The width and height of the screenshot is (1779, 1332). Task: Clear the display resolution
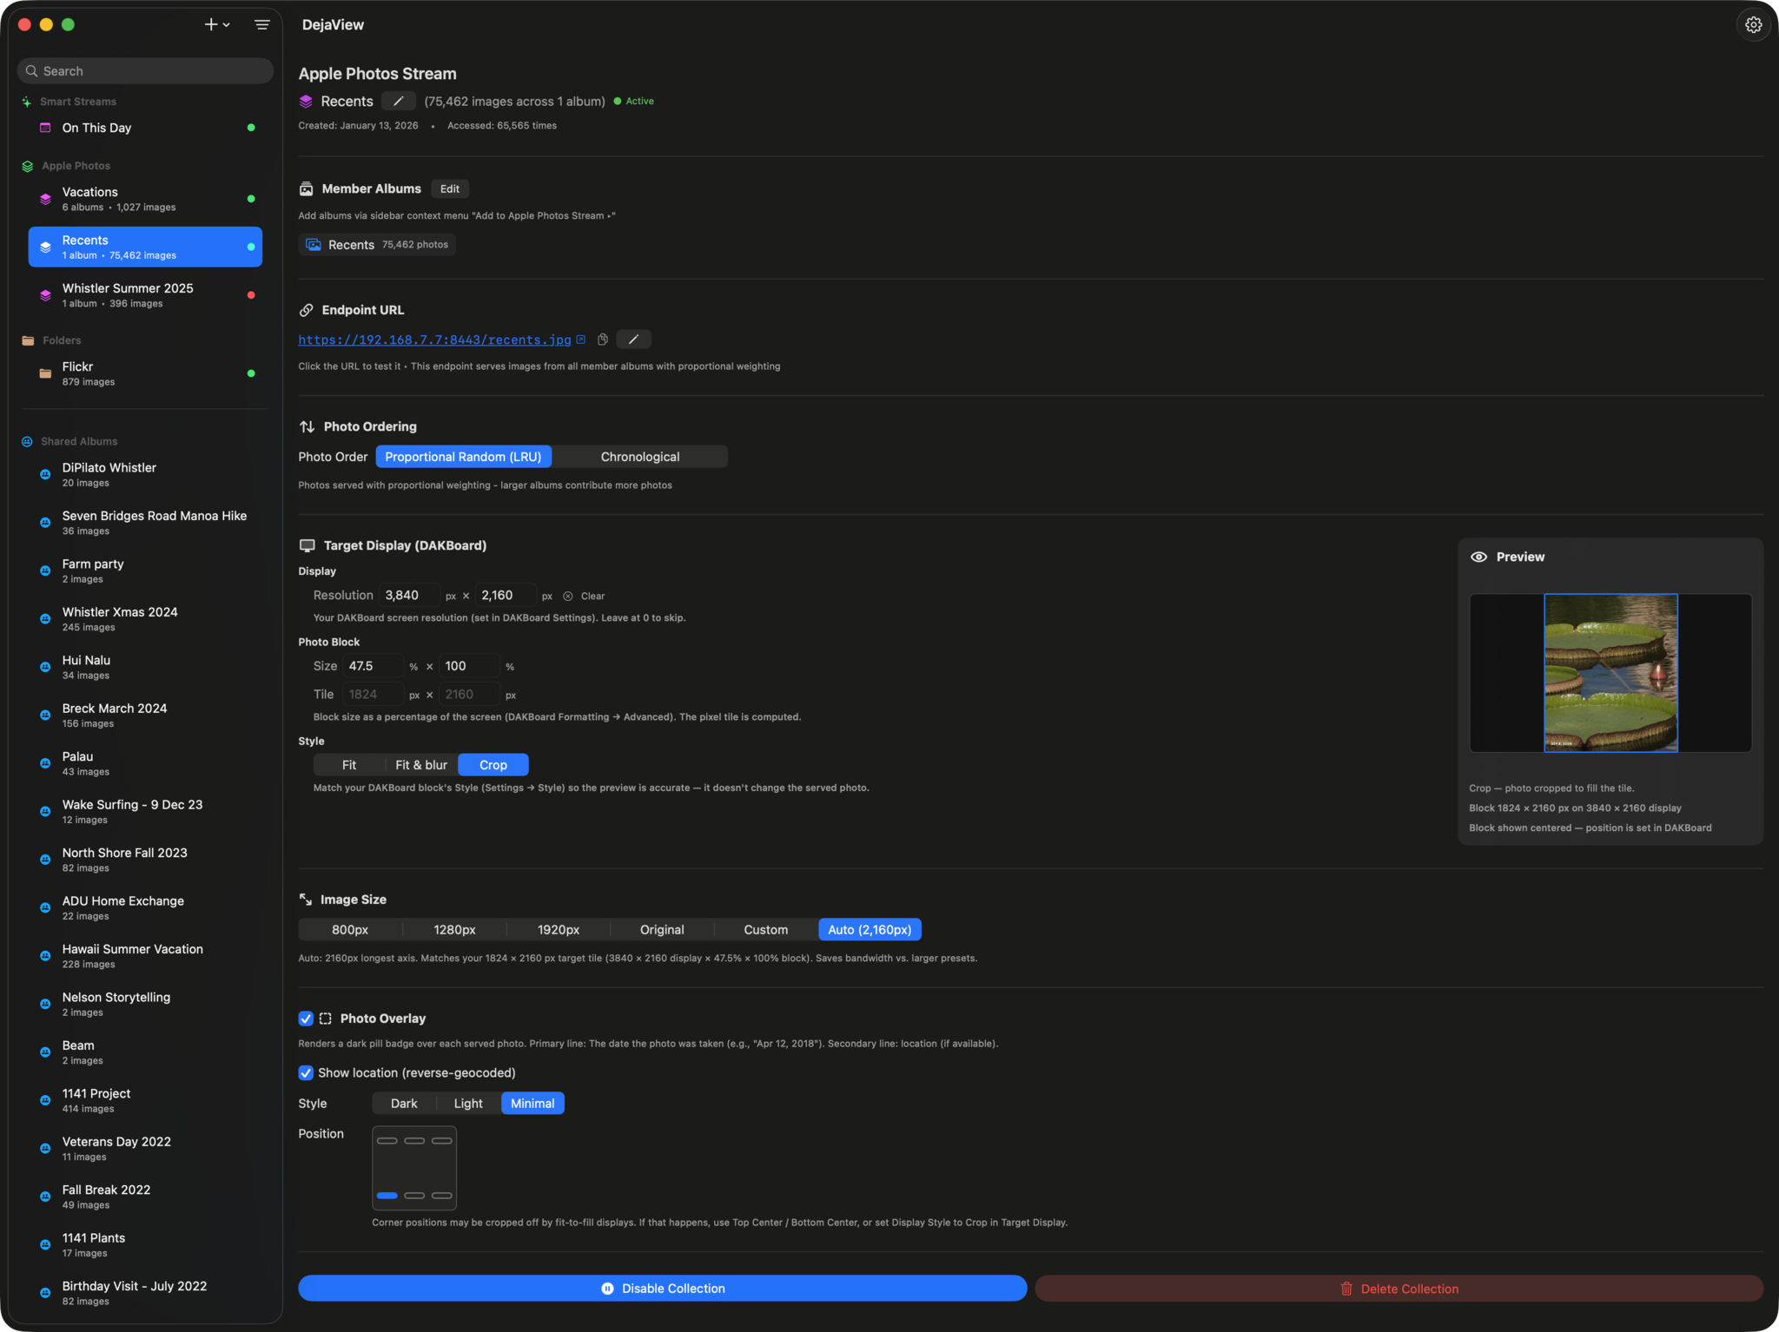(584, 597)
